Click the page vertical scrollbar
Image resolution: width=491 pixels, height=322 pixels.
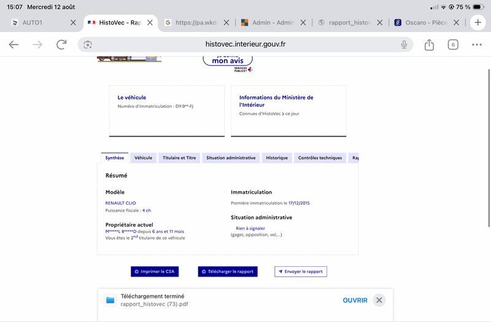[x=489, y=148]
